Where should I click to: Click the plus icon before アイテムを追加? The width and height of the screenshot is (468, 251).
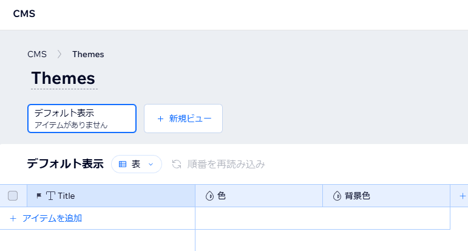tap(13, 218)
